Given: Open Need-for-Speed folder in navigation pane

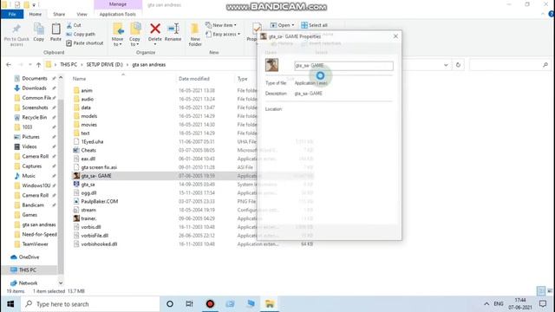Looking at the screenshot, I should coord(39,234).
